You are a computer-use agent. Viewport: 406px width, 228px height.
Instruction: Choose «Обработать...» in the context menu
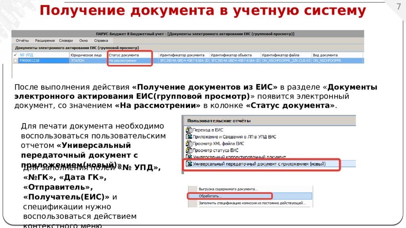pyautogui.click(x=211, y=196)
